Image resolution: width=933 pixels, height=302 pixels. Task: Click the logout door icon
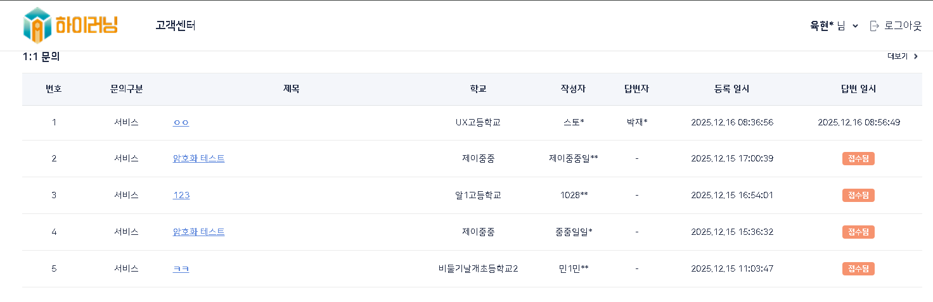[x=875, y=26]
